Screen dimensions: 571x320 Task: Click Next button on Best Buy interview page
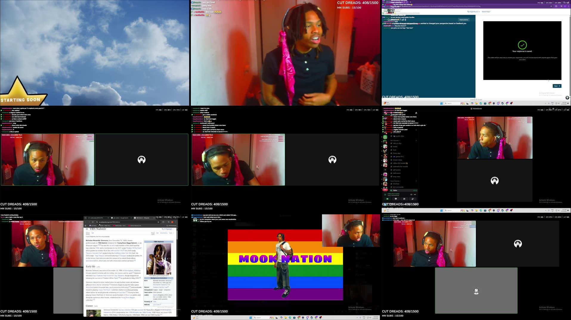(x=557, y=86)
